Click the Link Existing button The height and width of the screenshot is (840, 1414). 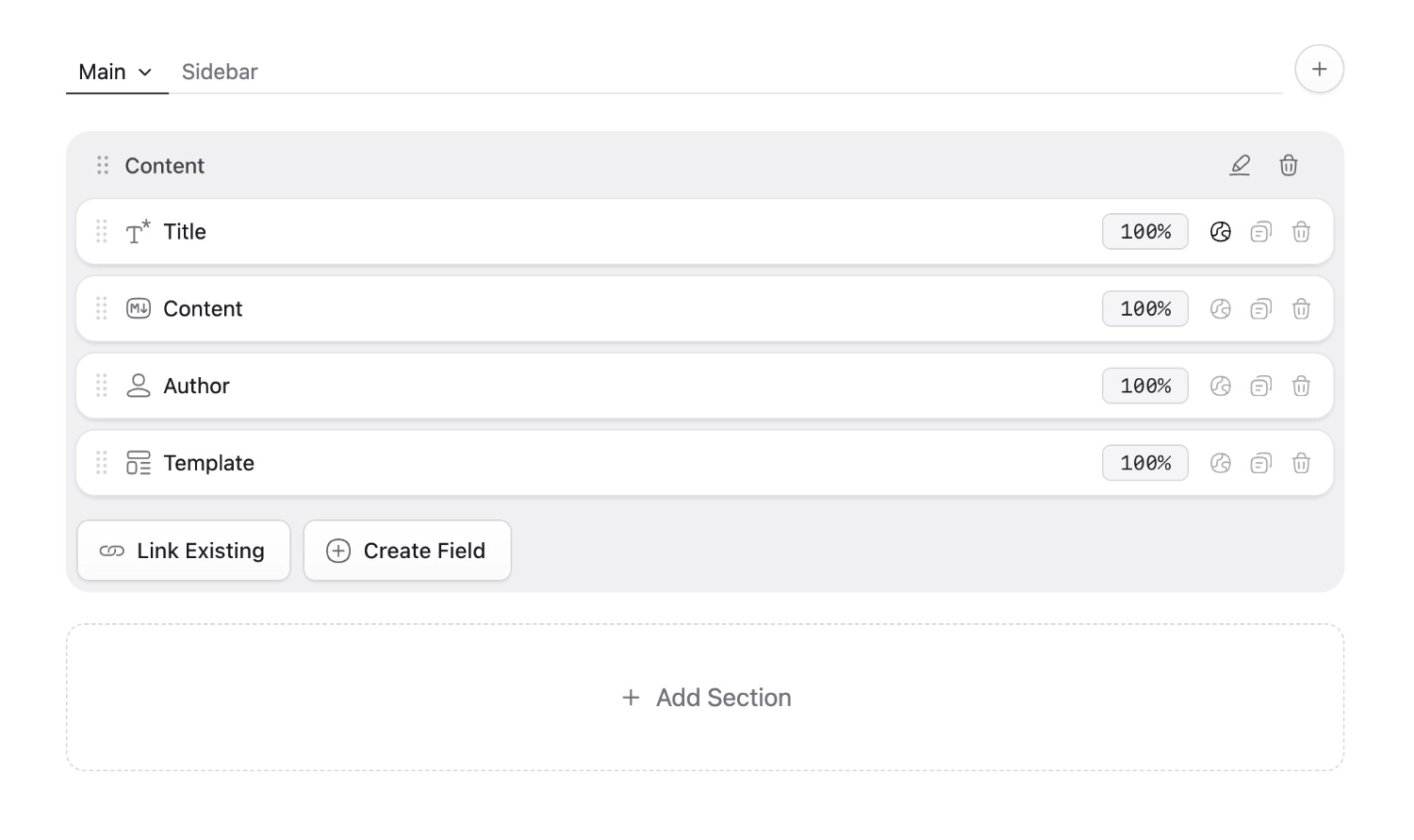pyautogui.click(x=184, y=551)
